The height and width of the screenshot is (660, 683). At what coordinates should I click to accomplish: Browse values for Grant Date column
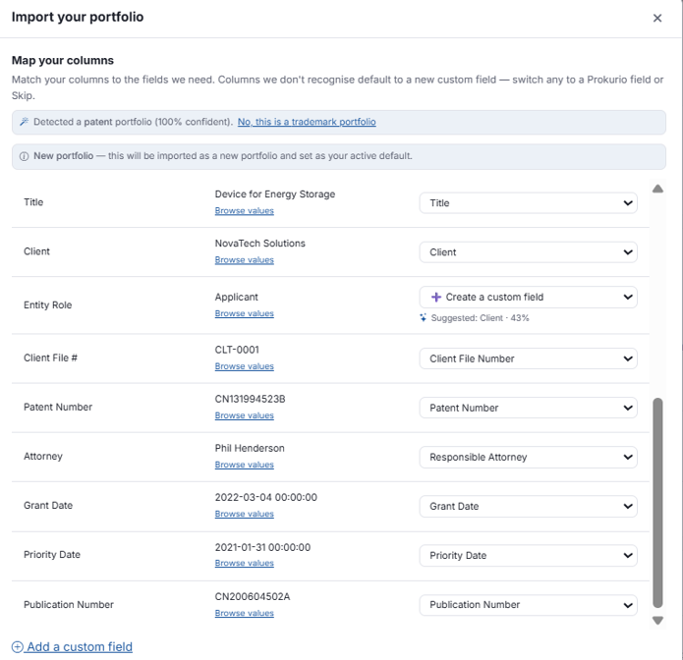point(245,515)
